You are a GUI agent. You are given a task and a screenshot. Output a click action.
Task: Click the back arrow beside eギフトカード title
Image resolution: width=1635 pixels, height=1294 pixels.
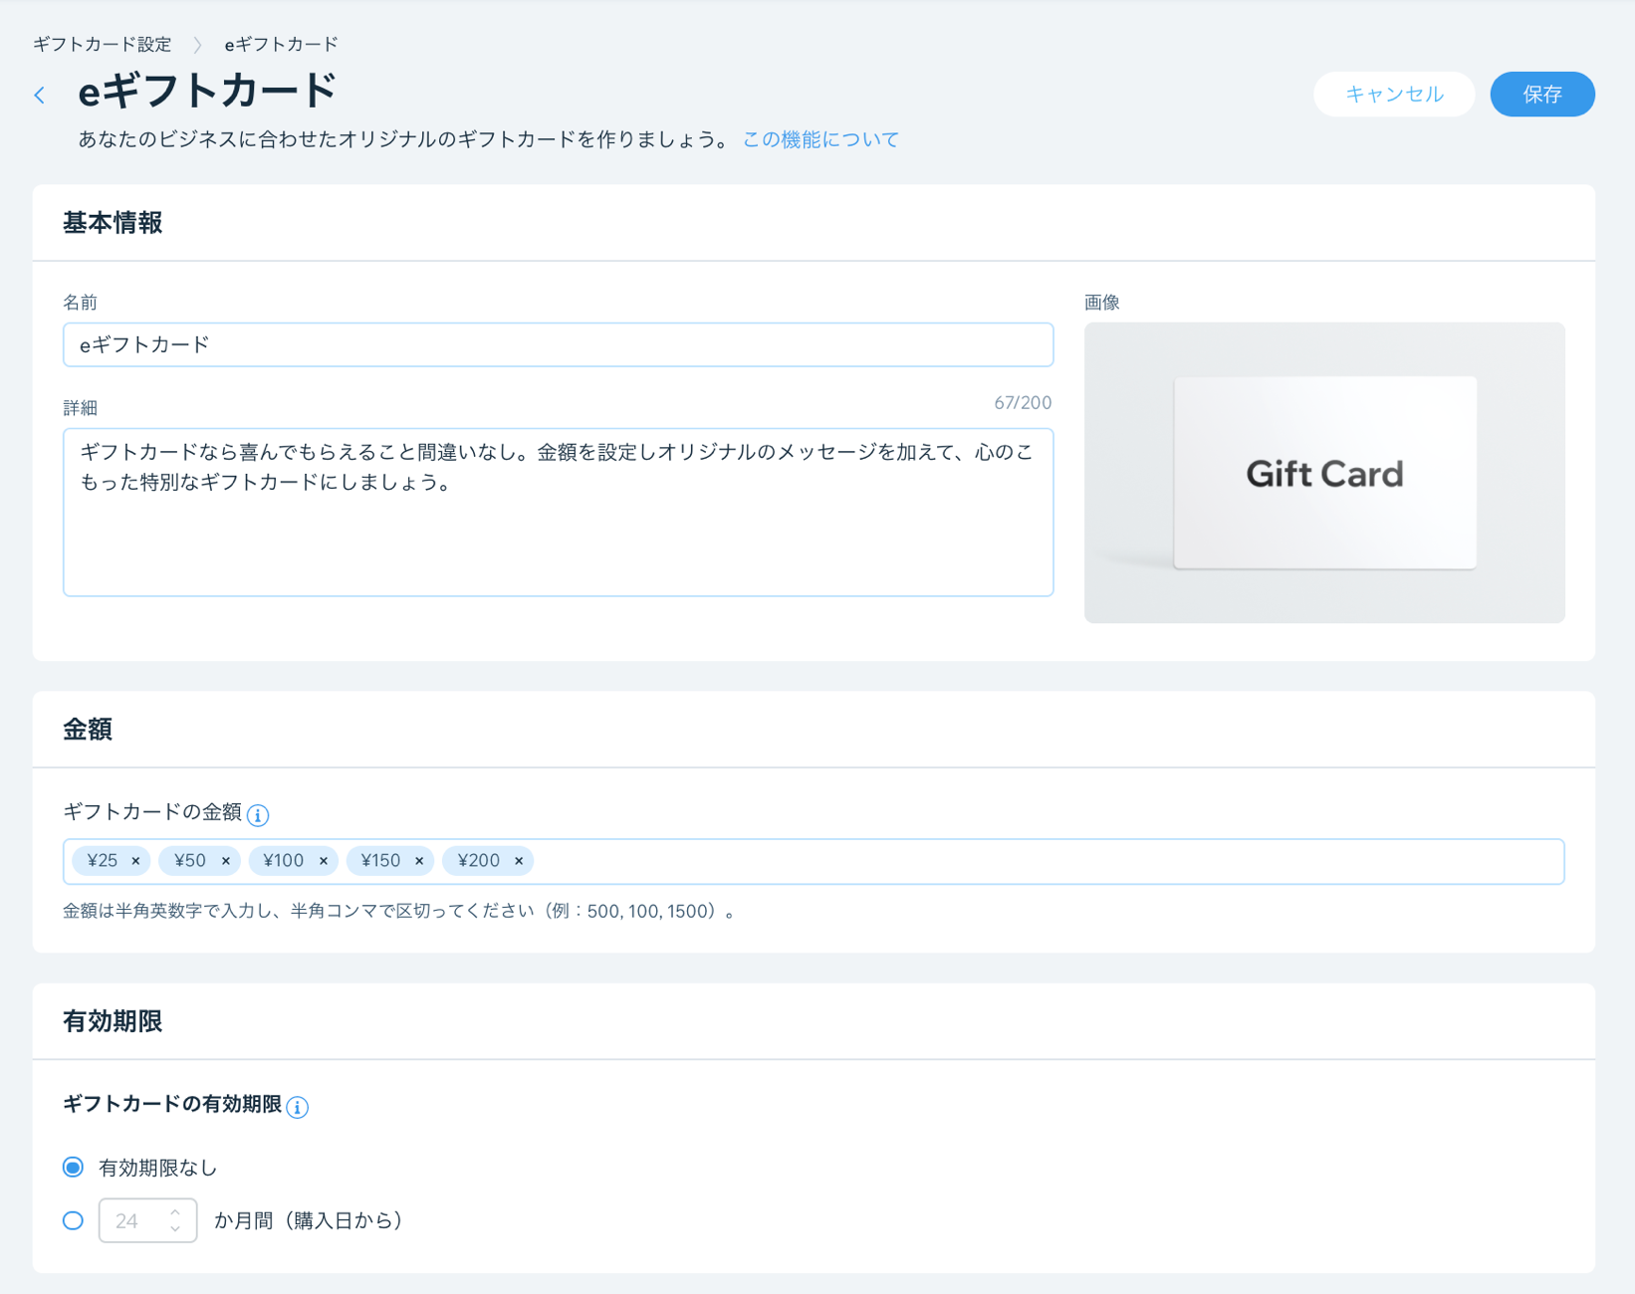[x=40, y=96]
